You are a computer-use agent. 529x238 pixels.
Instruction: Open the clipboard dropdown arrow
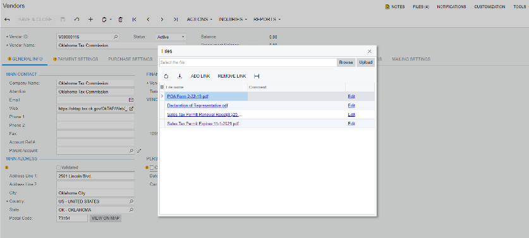[x=111, y=20]
